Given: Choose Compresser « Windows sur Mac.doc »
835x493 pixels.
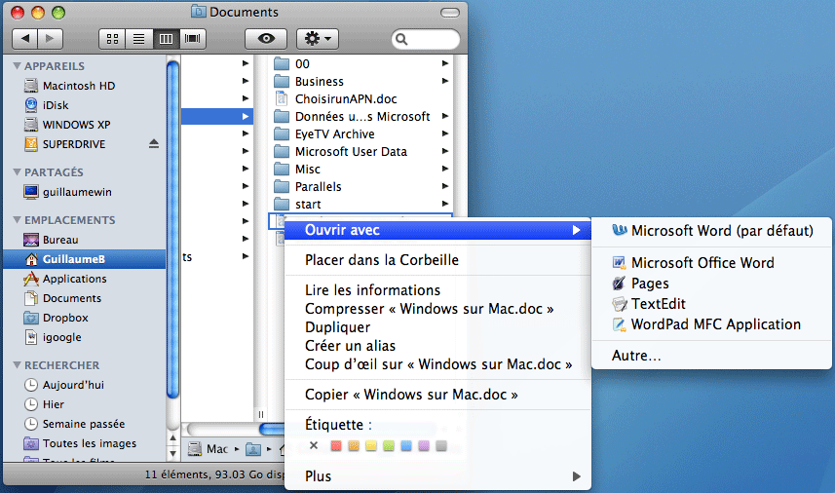Looking at the screenshot, I should point(437,309).
